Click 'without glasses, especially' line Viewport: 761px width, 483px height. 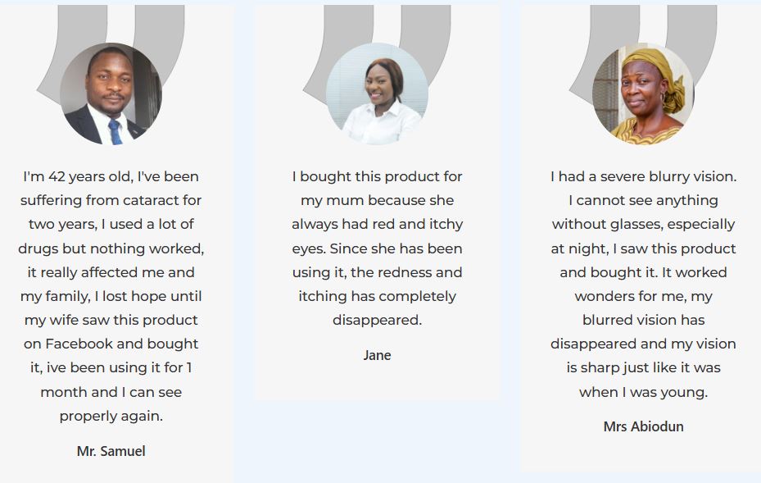[x=643, y=224]
